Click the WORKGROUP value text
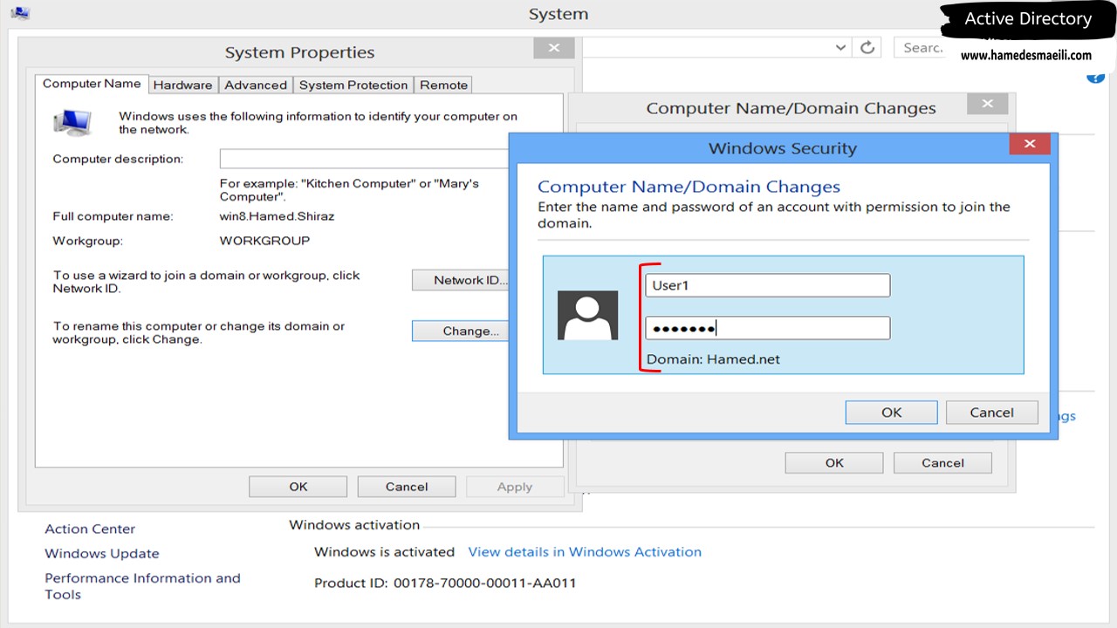1117x628 pixels. point(264,241)
